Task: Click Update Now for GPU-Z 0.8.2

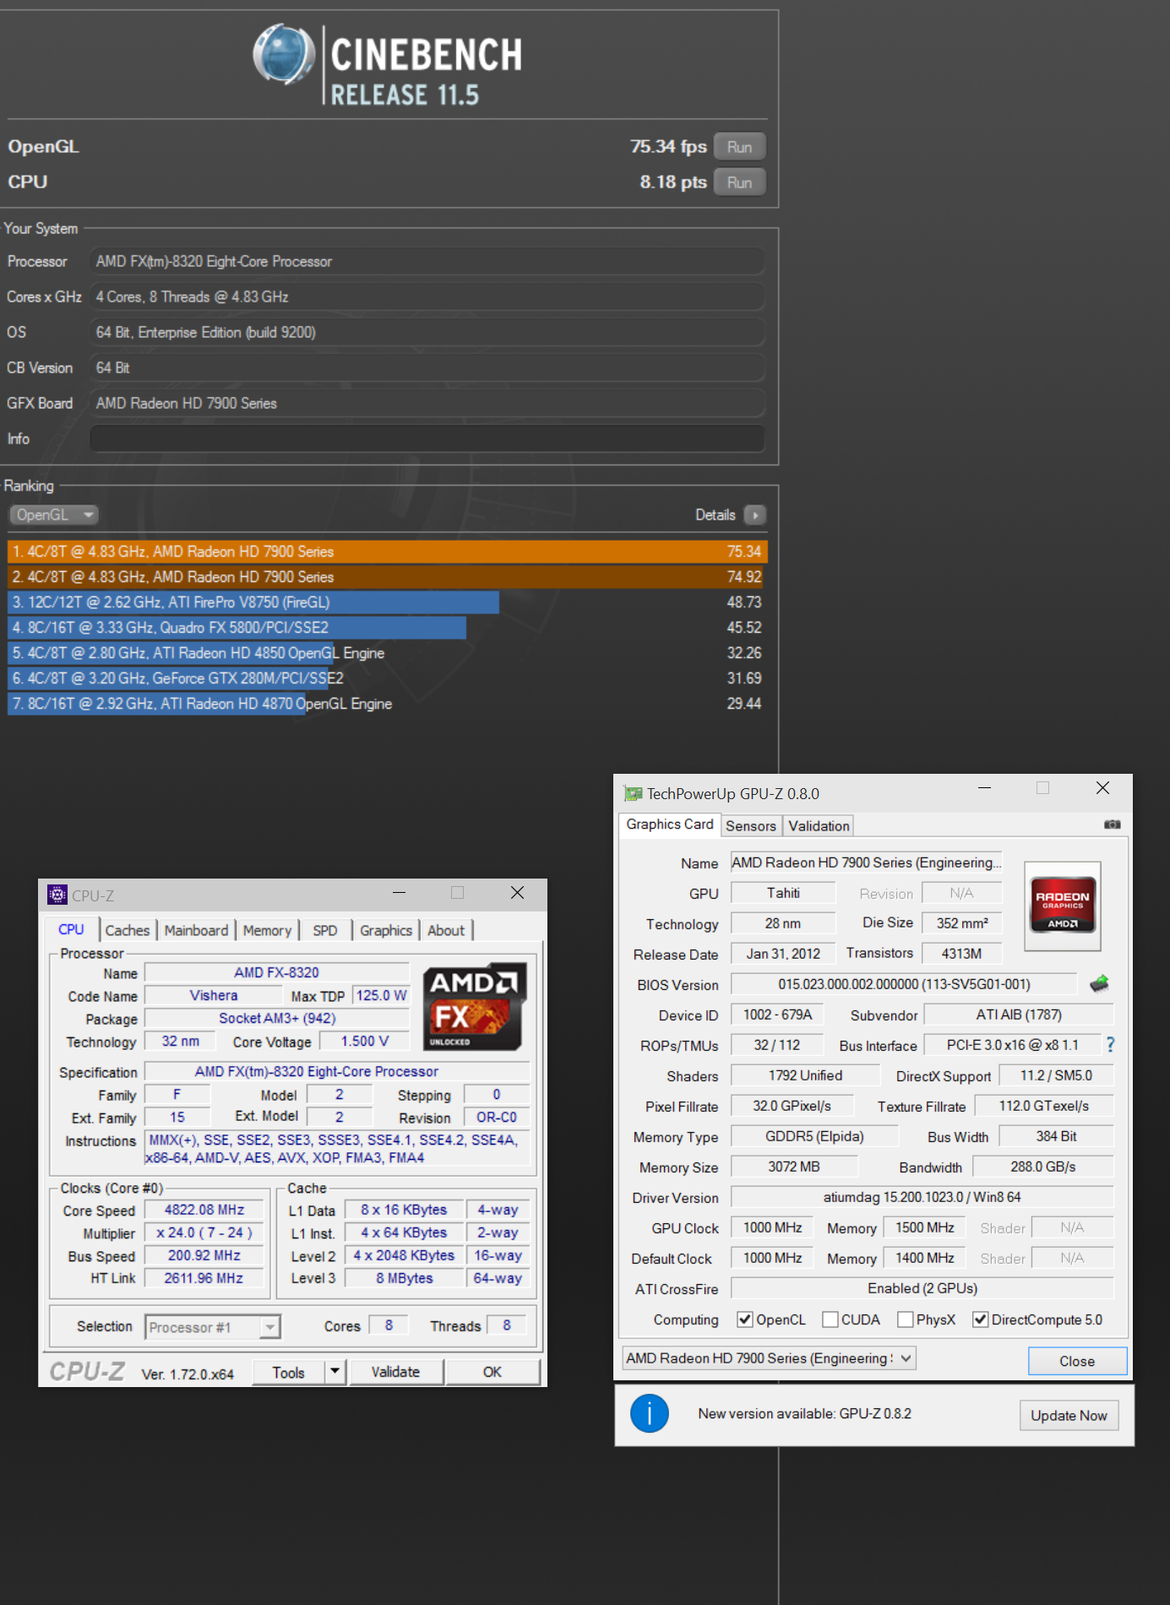Action: [1069, 1416]
